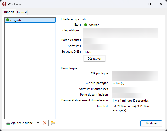Click the blurred interface public key value
The image size is (167, 131).
point(121,33)
